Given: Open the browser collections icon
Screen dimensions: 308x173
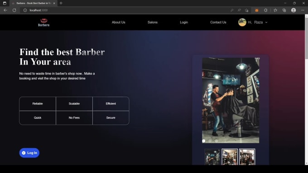Looking at the screenshot, I should (284, 10).
